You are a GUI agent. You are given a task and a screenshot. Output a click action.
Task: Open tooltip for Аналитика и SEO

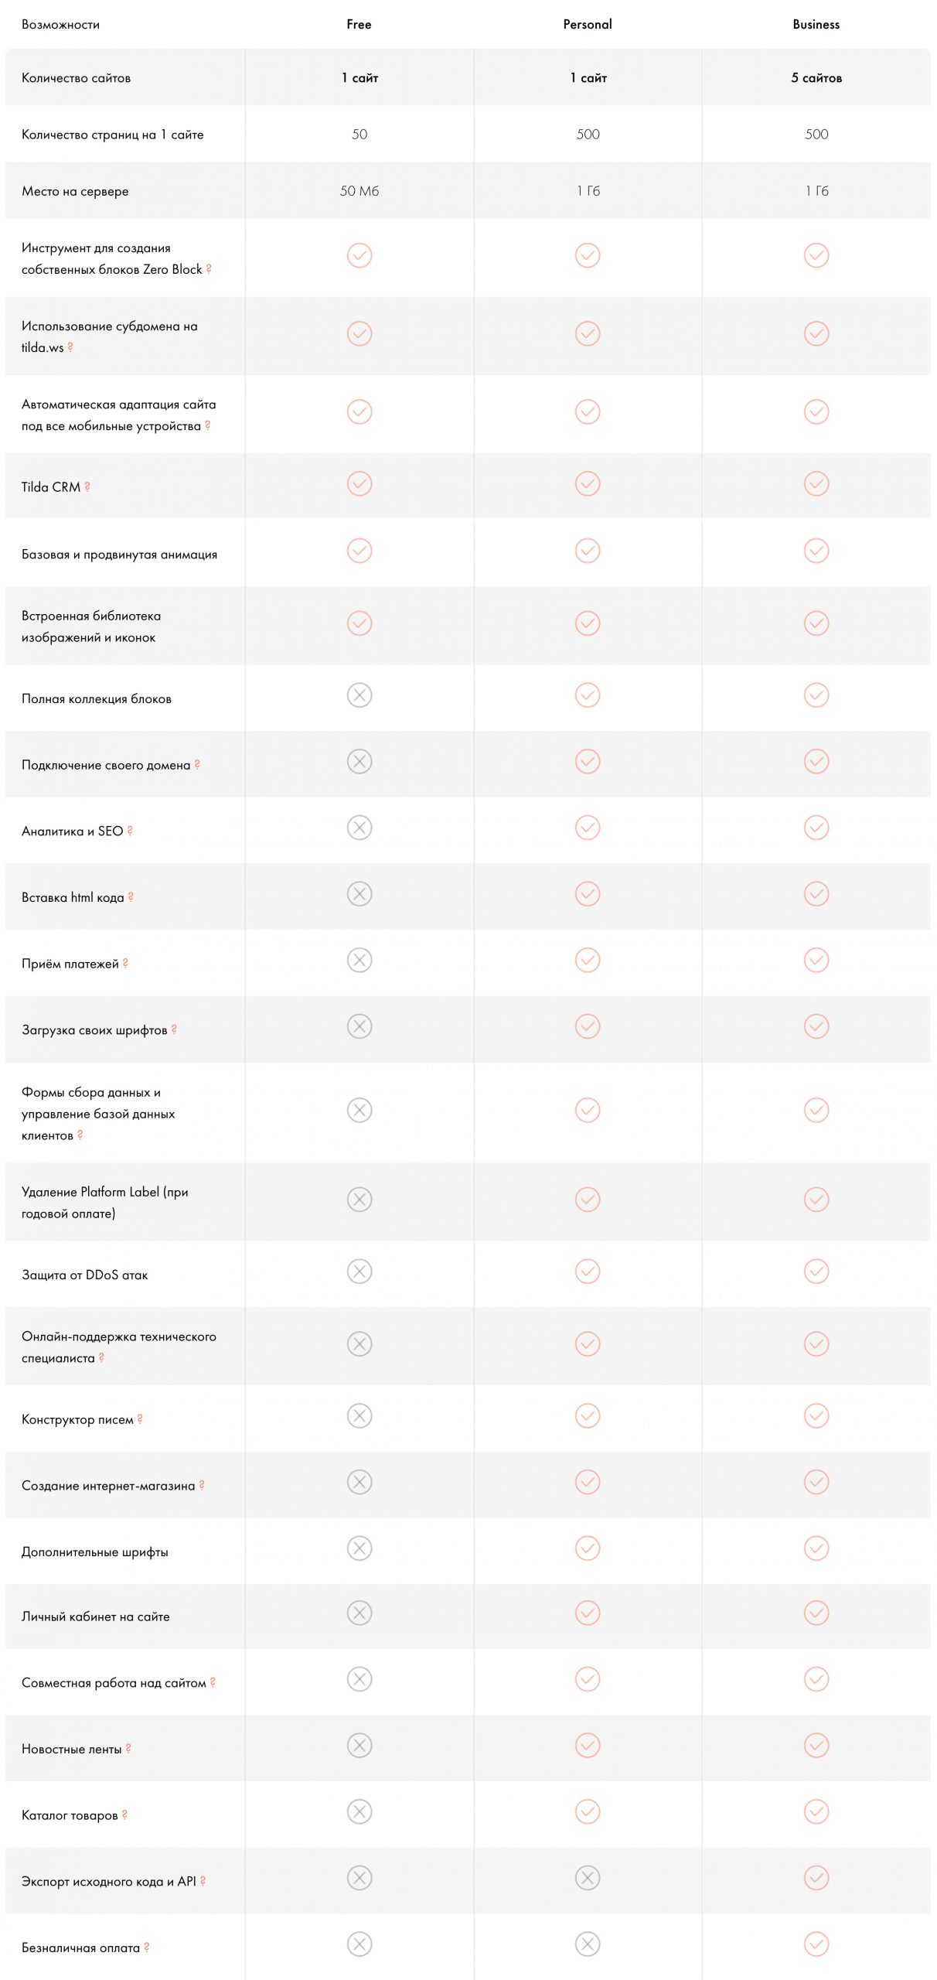pyautogui.click(x=130, y=831)
